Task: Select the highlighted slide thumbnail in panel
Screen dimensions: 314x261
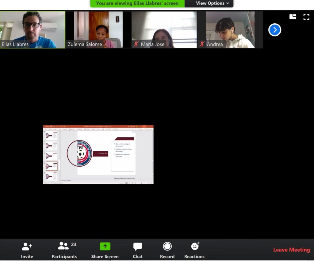Action: [52, 166]
